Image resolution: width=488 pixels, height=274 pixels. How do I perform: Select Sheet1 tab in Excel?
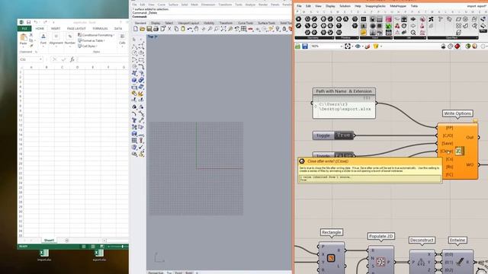coord(49,241)
